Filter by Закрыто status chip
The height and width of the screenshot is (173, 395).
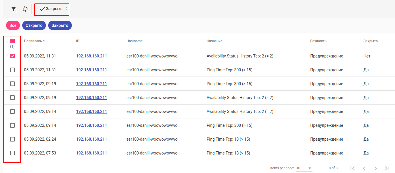point(60,25)
